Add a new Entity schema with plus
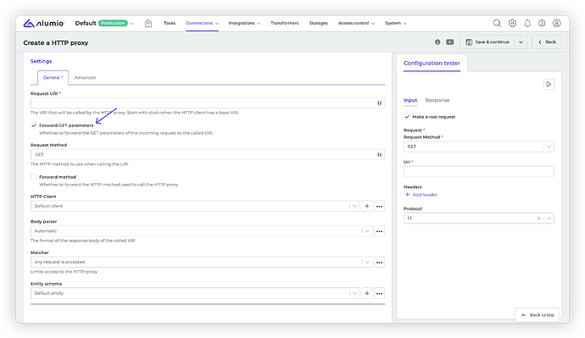 click(367, 293)
